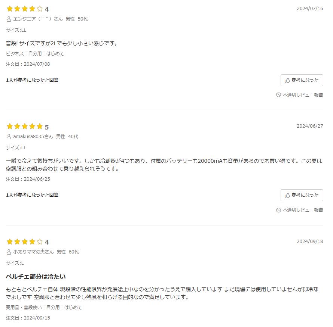Screen dimensions: 333x327
Task: Click the review date 2024/09/18
Action: coord(310,242)
